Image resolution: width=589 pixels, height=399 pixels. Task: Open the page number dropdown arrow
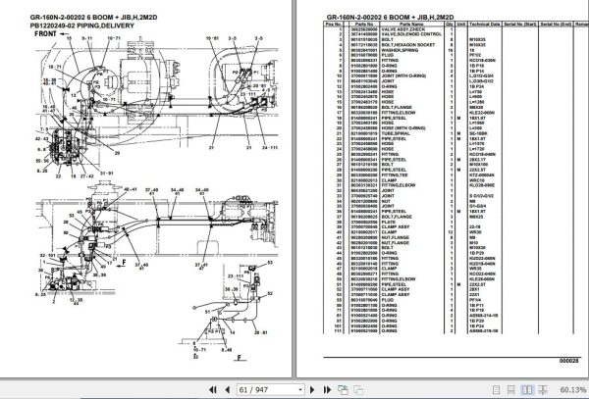(x=300, y=390)
